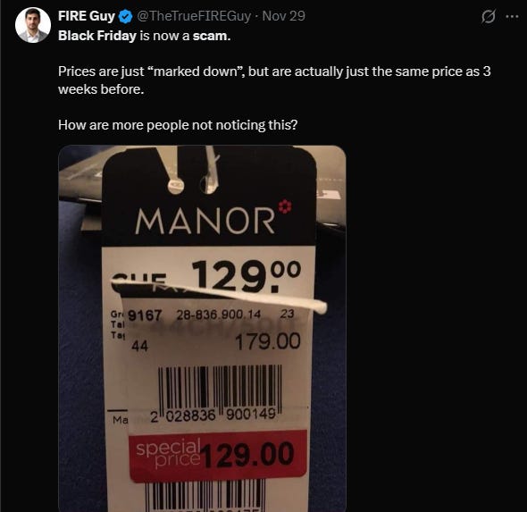Click the red special price 129.00 sticker

[218, 455]
